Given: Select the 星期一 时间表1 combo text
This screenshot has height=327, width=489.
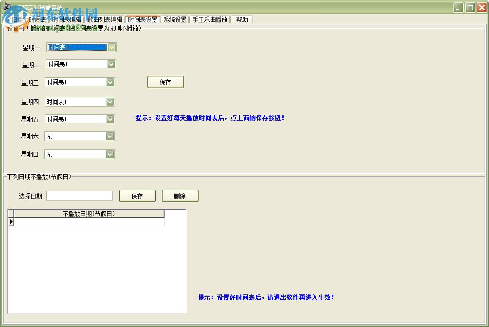Looking at the screenshot, I should pyautogui.click(x=77, y=47).
